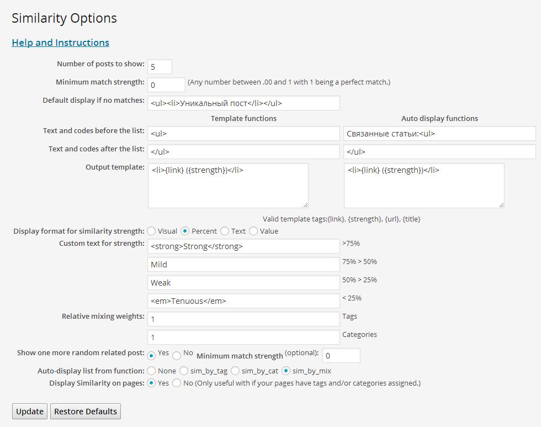Select the Visual display format radio
This screenshot has width=541, height=427.
click(151, 231)
